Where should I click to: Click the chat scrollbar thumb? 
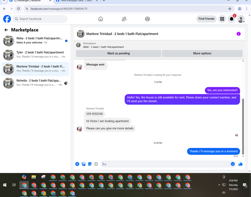tap(243, 126)
